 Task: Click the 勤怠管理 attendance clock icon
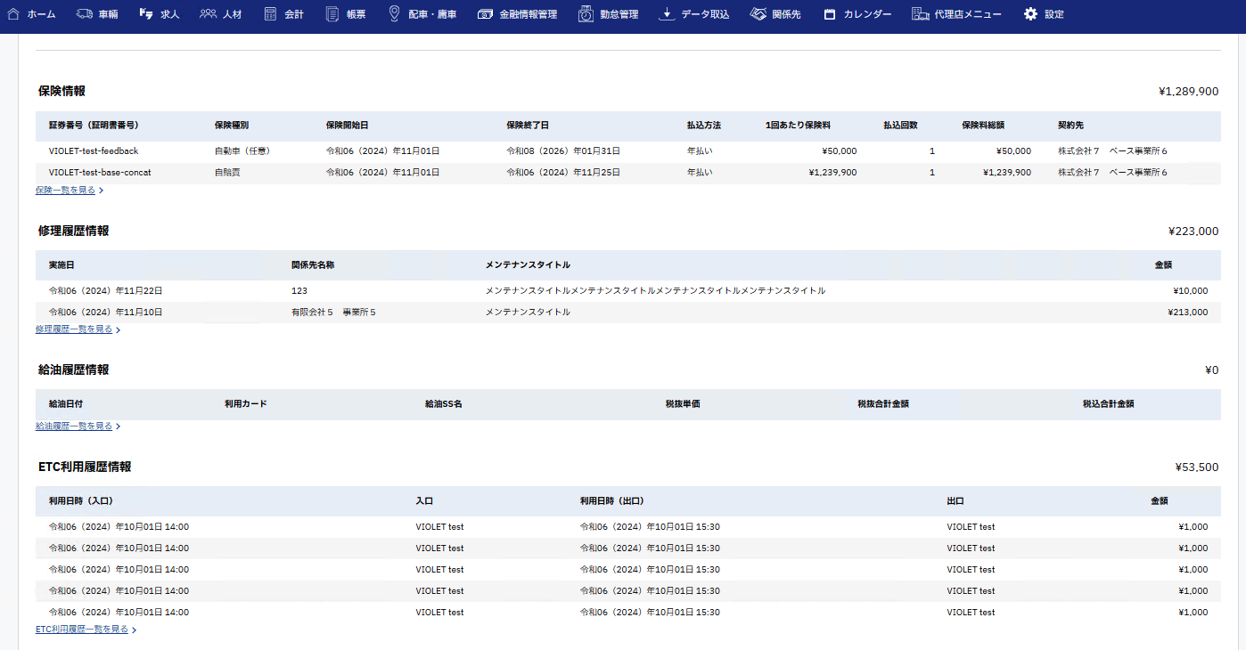586,14
